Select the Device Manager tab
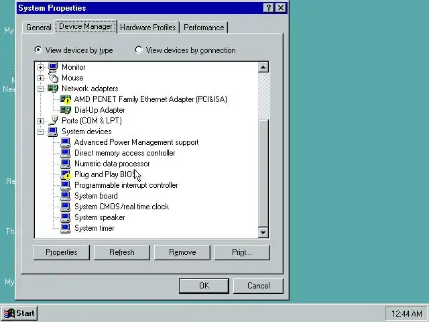Screen dimensions: 429x322 point(86,26)
